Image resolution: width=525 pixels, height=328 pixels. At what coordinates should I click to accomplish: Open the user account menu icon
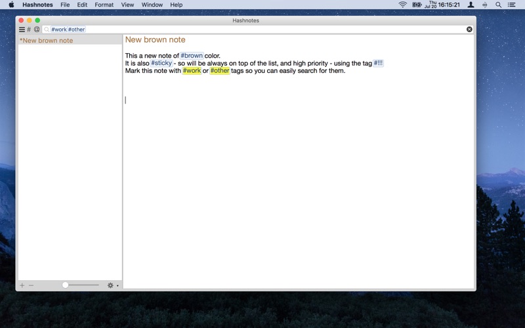pos(471,5)
